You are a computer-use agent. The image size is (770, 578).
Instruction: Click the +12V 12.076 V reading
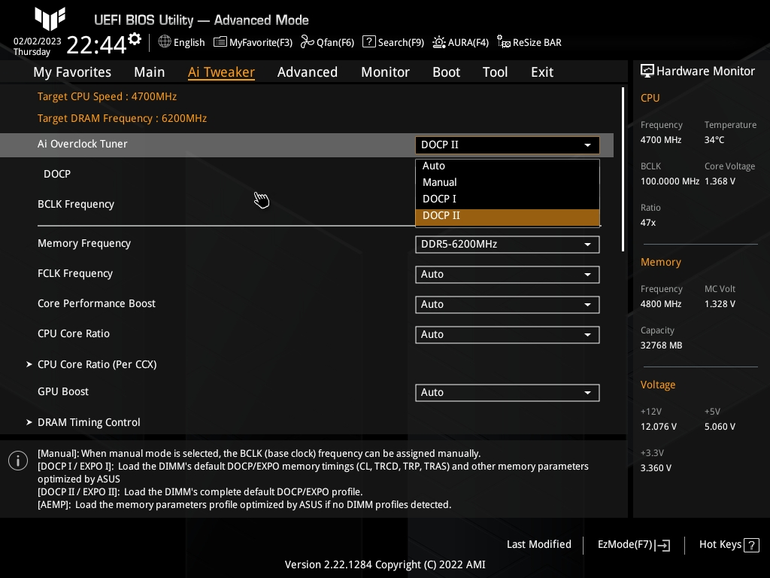659,427
